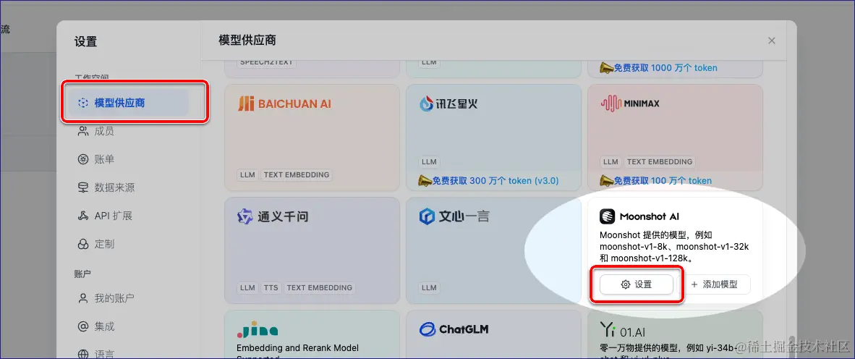
Task: Click the Customization icon
Action: click(83, 244)
